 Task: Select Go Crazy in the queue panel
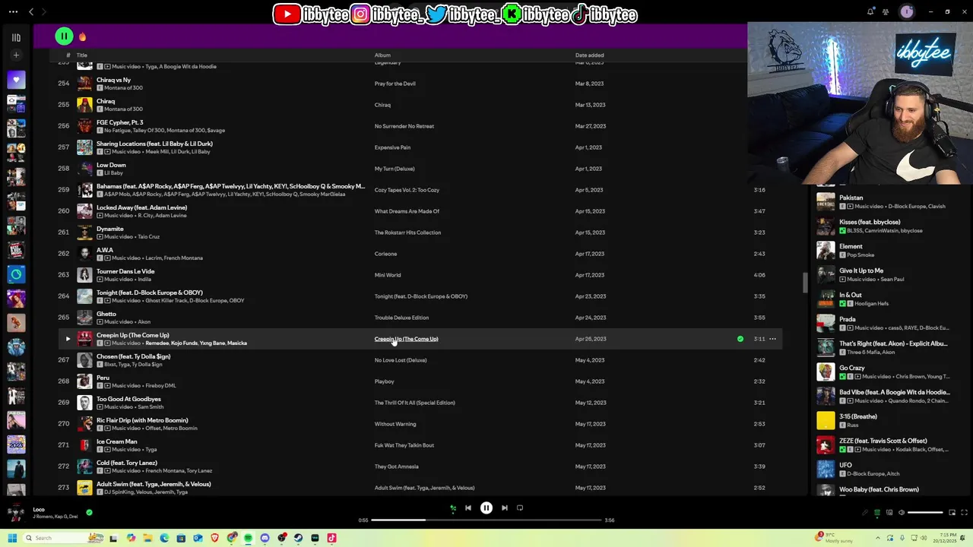(x=852, y=368)
